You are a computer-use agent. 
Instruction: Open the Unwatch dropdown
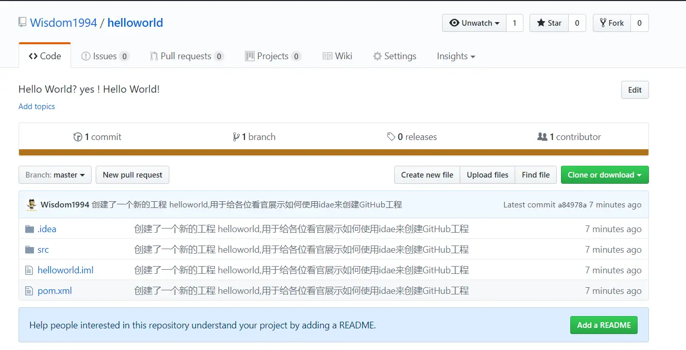(474, 23)
